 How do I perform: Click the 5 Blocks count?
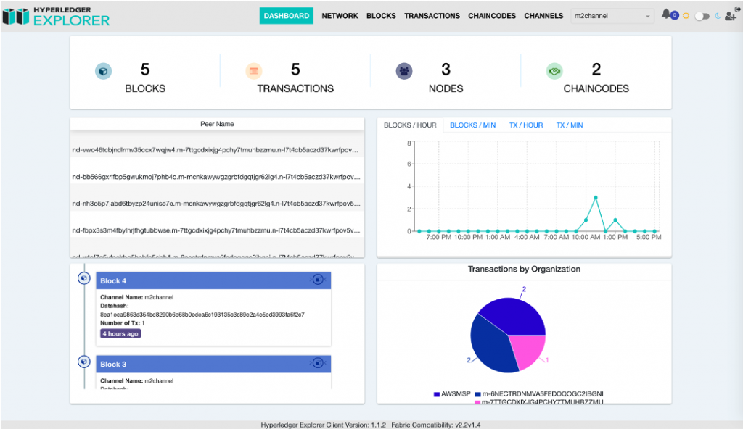click(145, 70)
